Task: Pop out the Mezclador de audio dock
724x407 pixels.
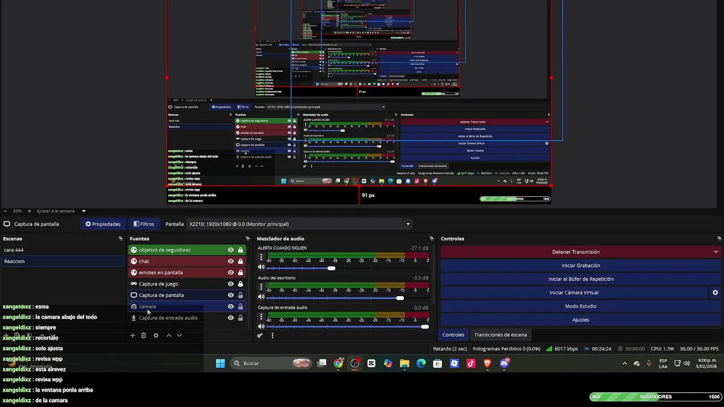Action: click(x=432, y=239)
